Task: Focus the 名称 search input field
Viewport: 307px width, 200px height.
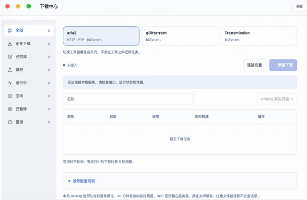Action: tap(128, 99)
